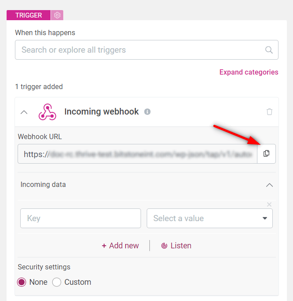293x301 pixels.
Task: Click Expand categories link
Action: [249, 72]
